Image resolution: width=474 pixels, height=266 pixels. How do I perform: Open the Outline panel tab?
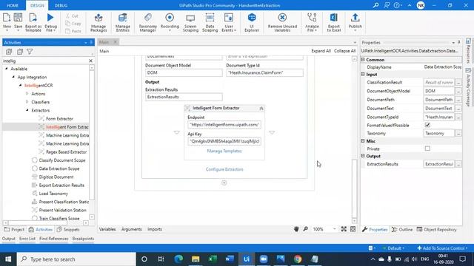pyautogui.click(x=402, y=230)
